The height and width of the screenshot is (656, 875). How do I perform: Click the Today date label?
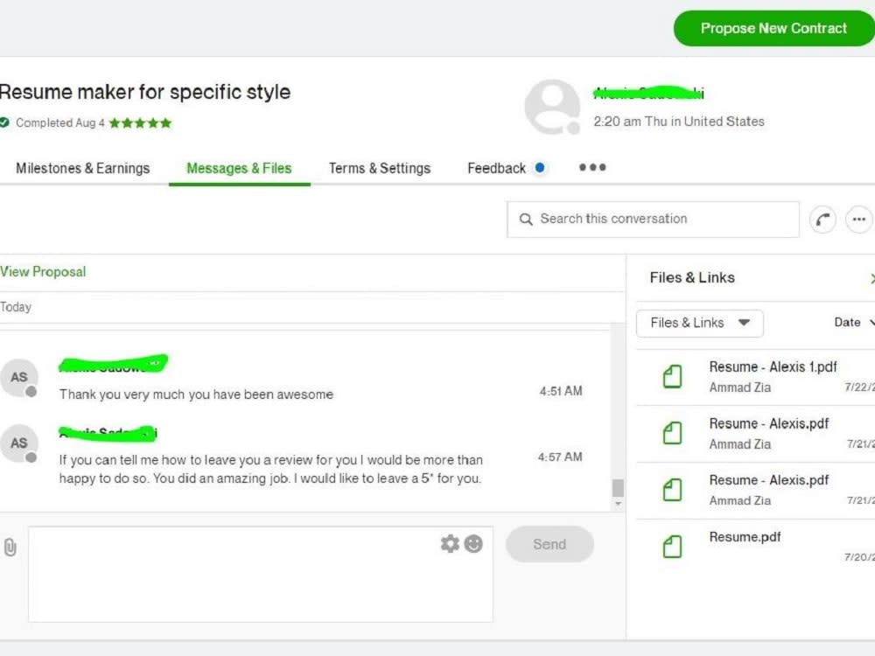16,307
